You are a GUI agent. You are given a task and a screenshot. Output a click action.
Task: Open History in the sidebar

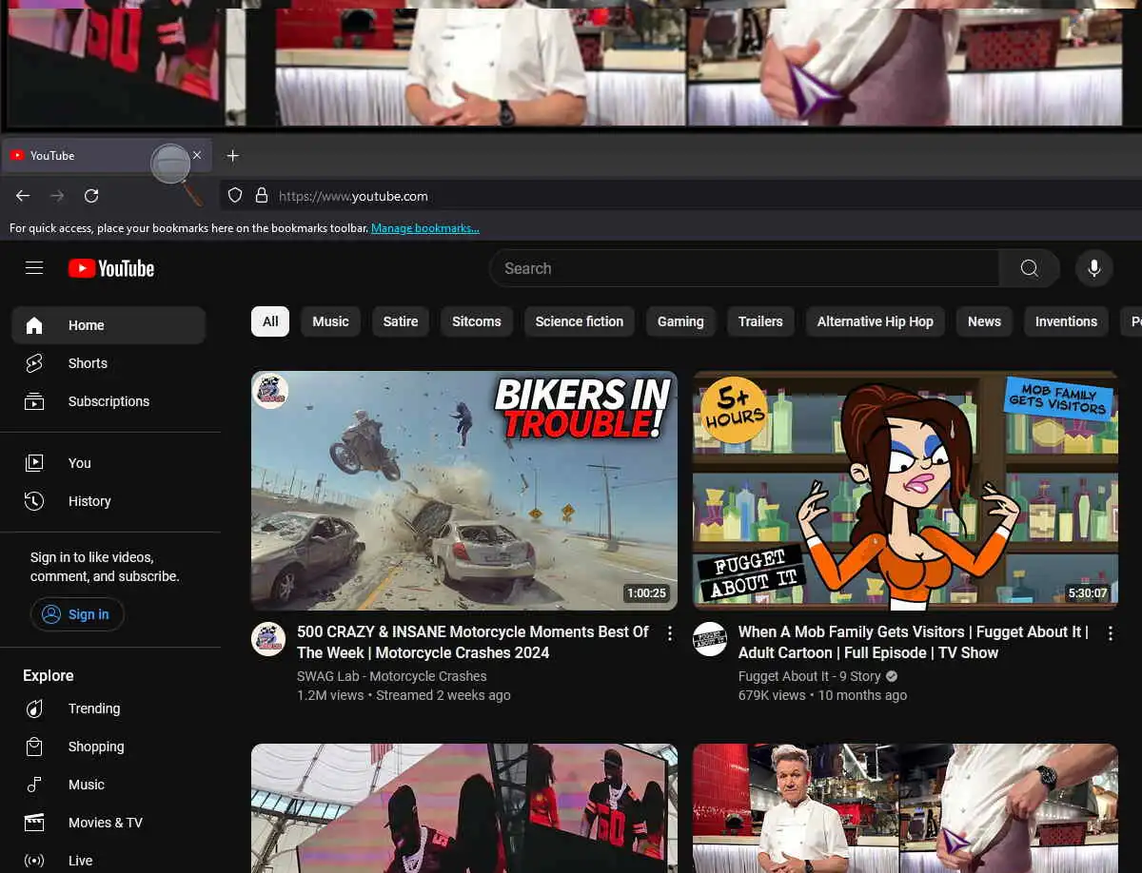point(108,501)
